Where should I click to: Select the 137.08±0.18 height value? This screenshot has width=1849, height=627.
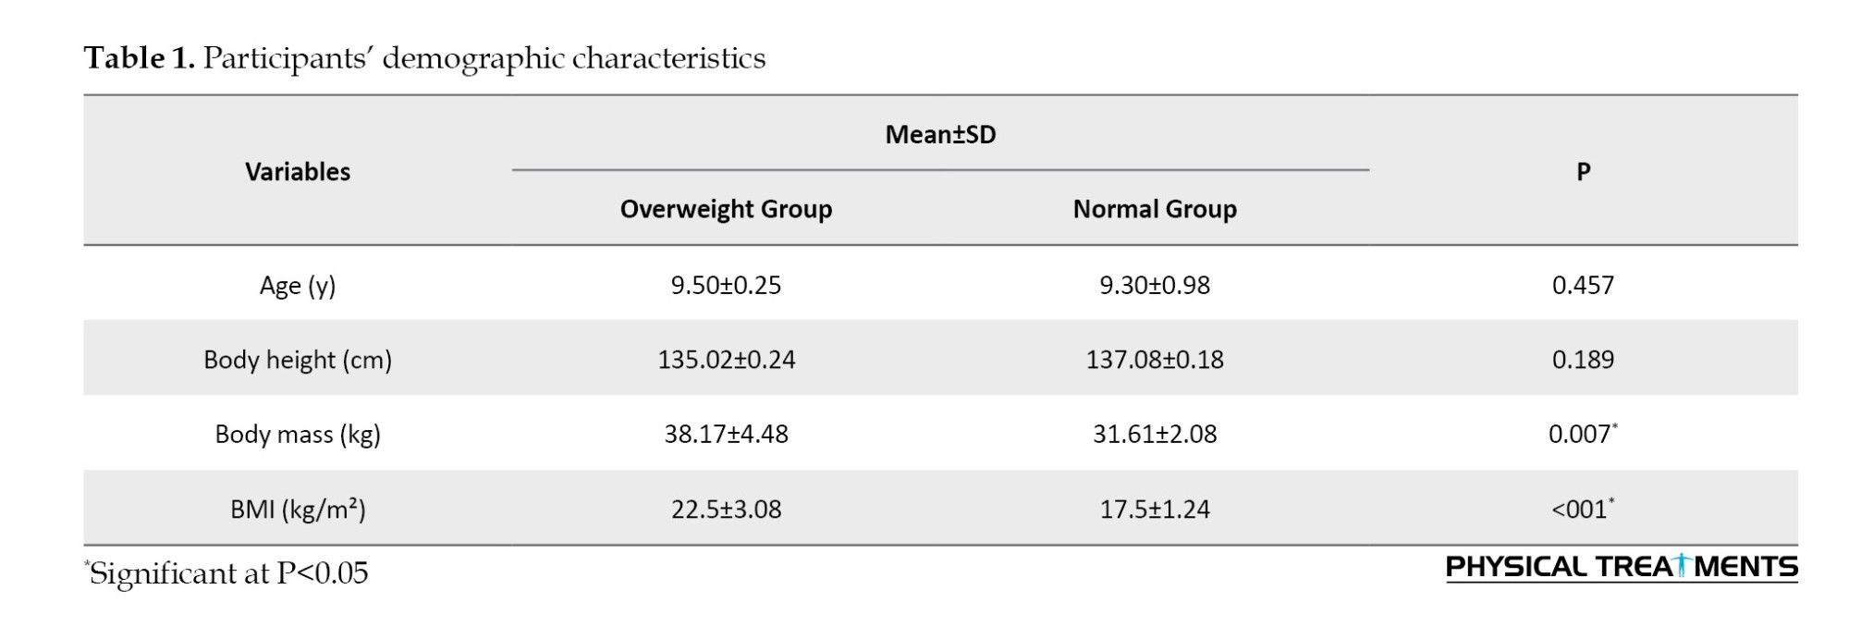(1154, 360)
